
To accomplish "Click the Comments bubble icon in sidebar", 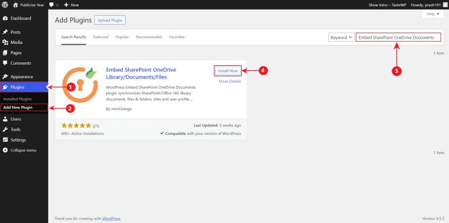I will 5,63.
